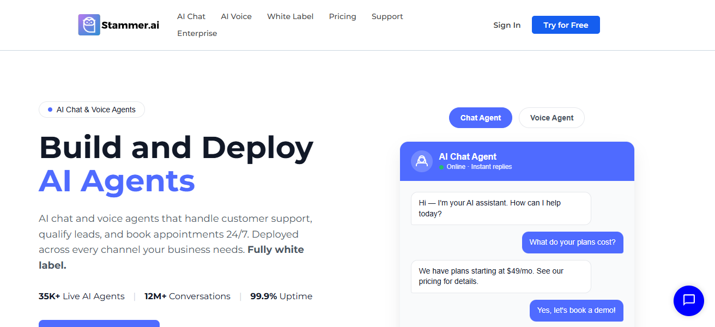The width and height of the screenshot is (715, 327).
Task: Click the Sign In link
Action: click(507, 25)
